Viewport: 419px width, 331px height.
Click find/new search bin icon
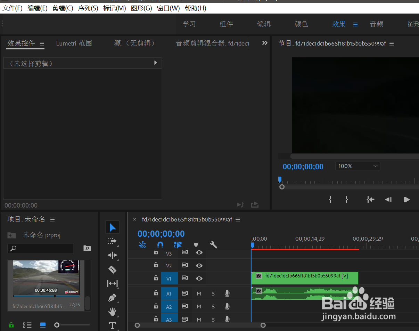87,248
